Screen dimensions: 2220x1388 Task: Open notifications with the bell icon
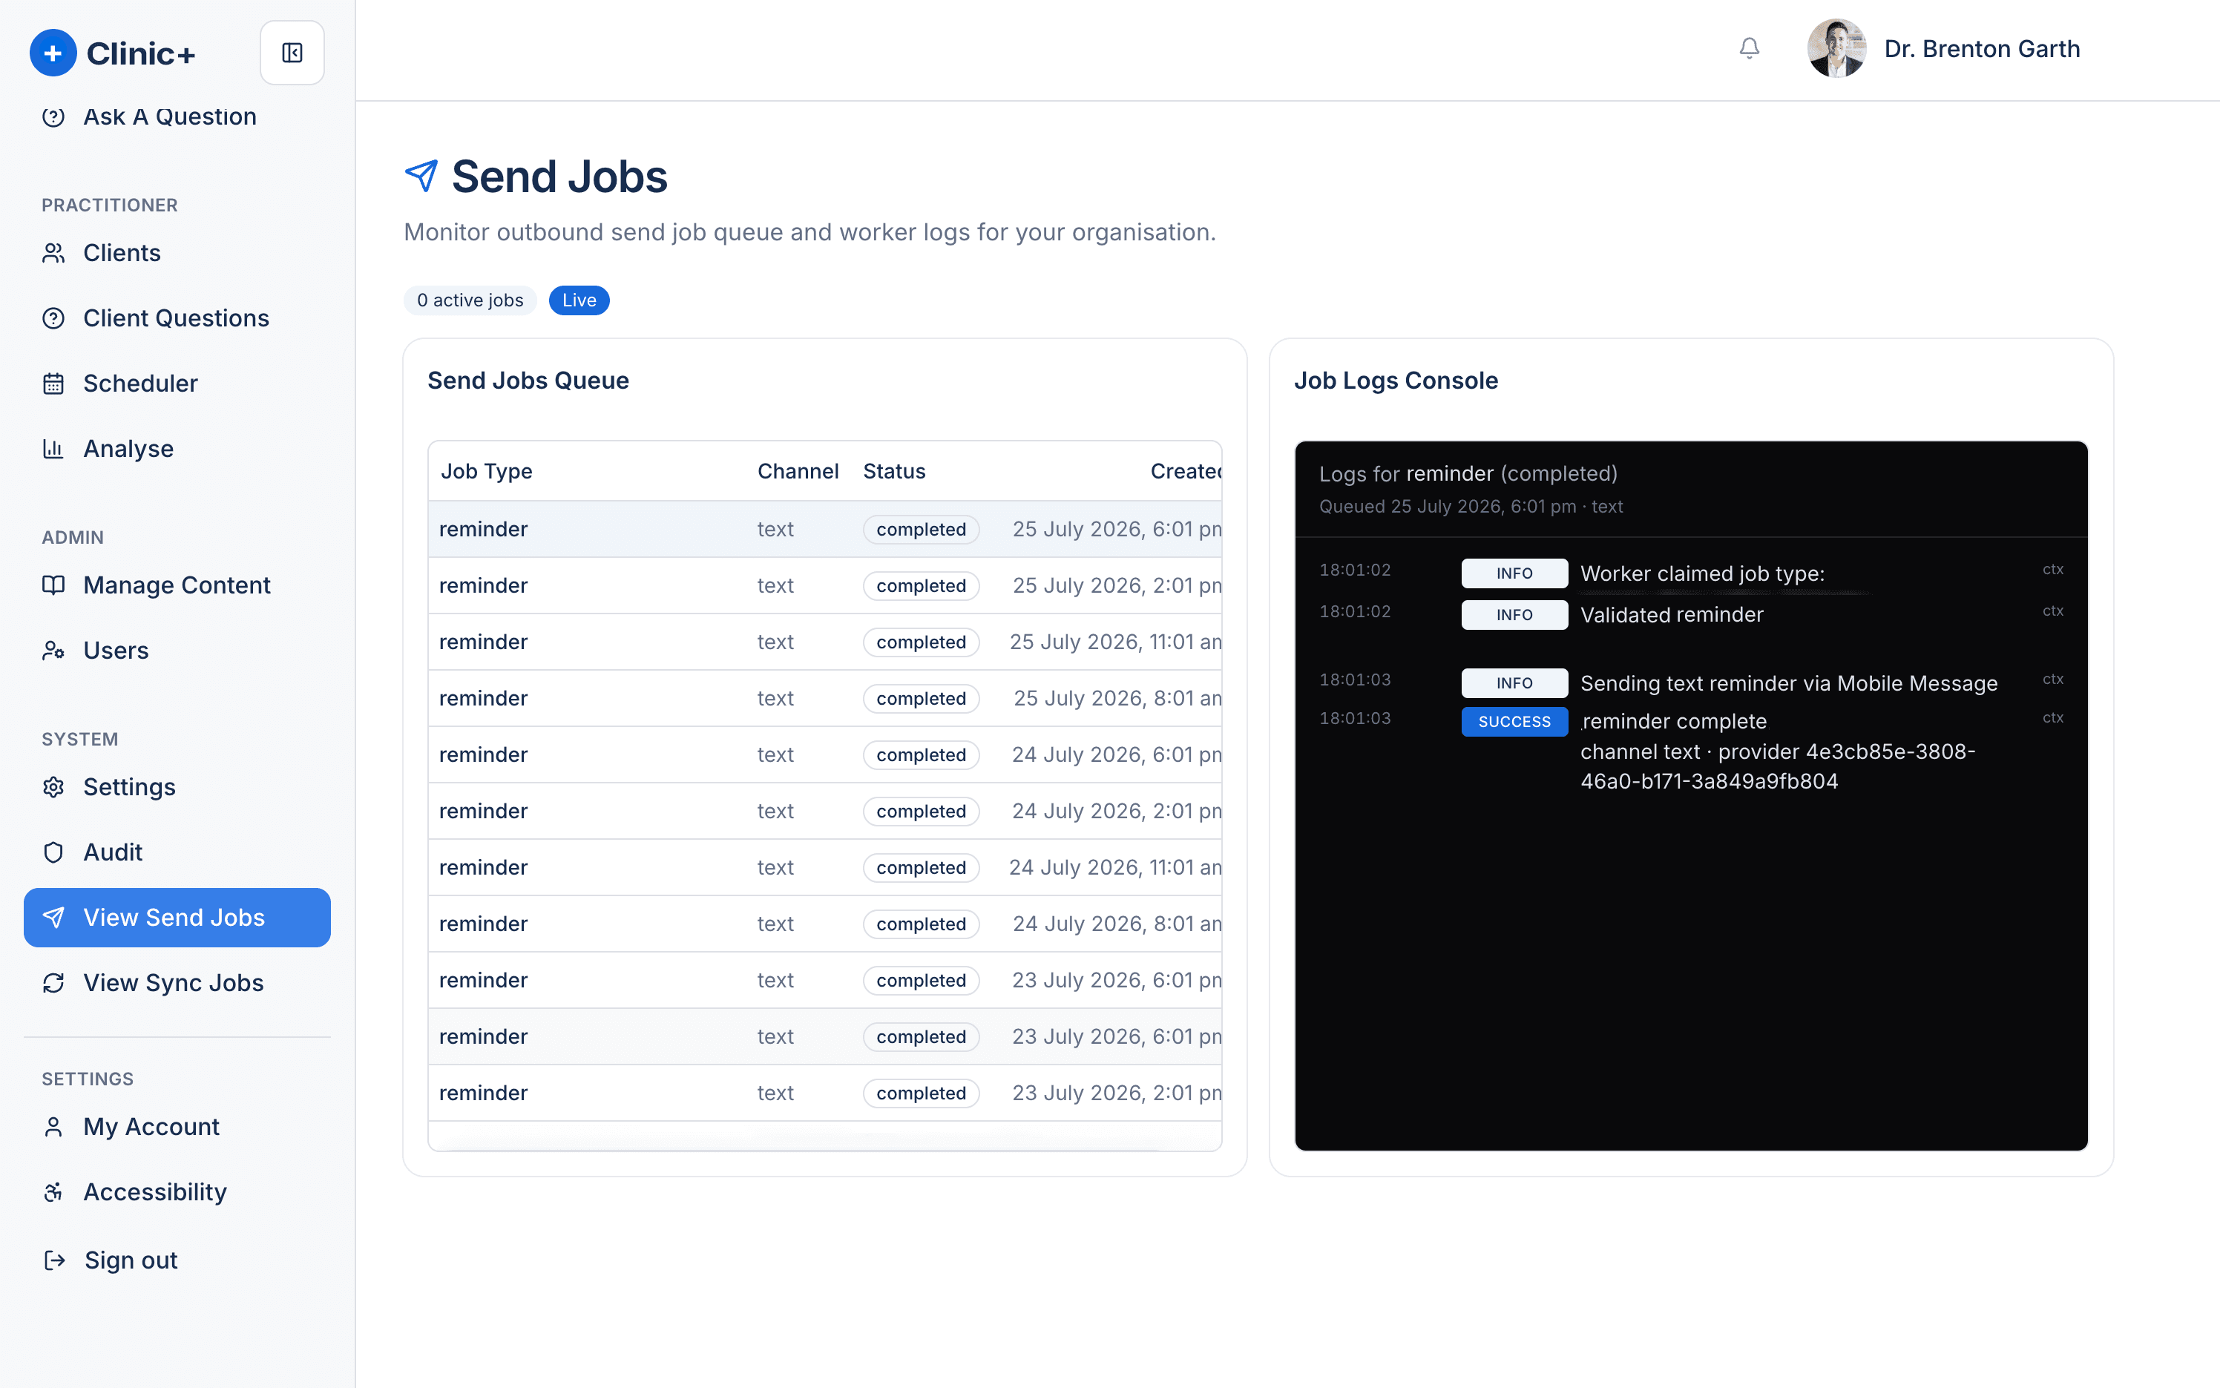(1749, 47)
